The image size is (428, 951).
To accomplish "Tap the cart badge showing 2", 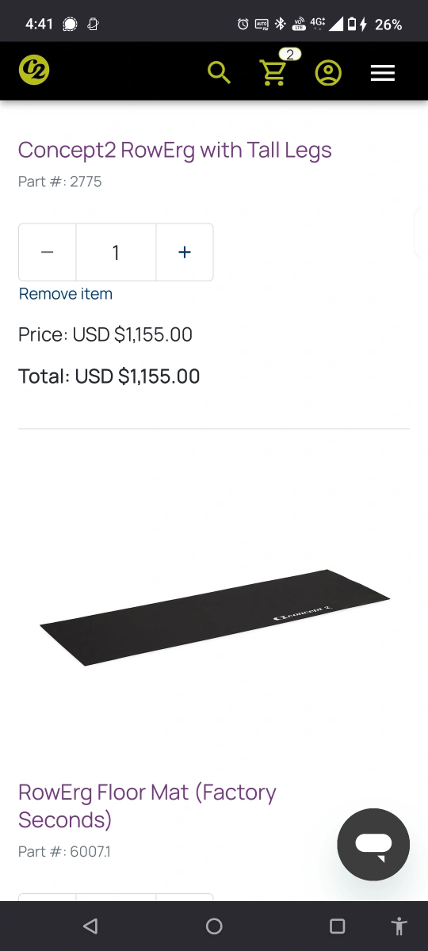I will [x=289, y=55].
